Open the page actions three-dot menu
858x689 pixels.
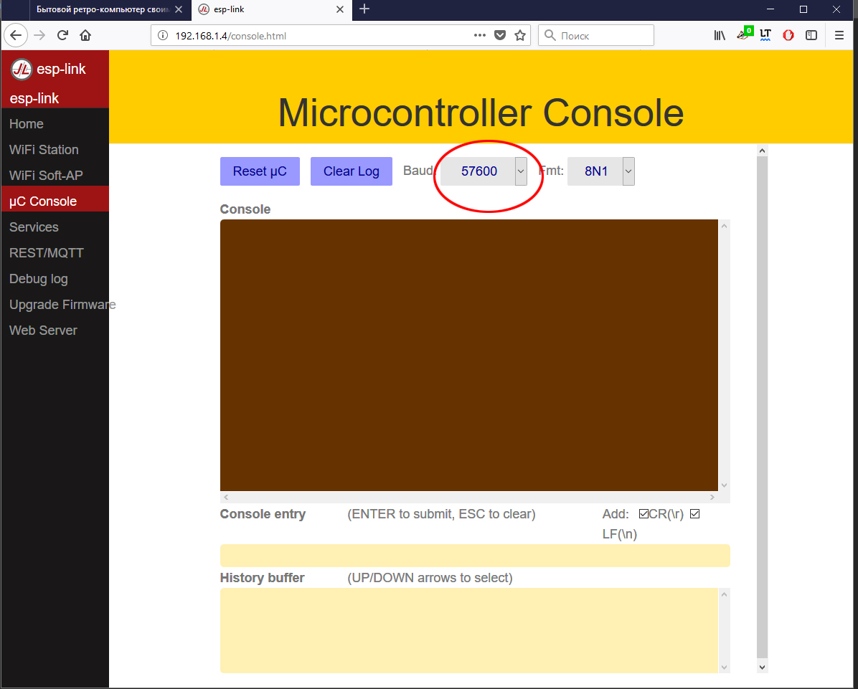[480, 35]
